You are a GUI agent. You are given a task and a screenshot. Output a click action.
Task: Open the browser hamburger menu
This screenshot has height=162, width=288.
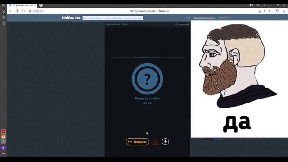click(x=264, y=5)
